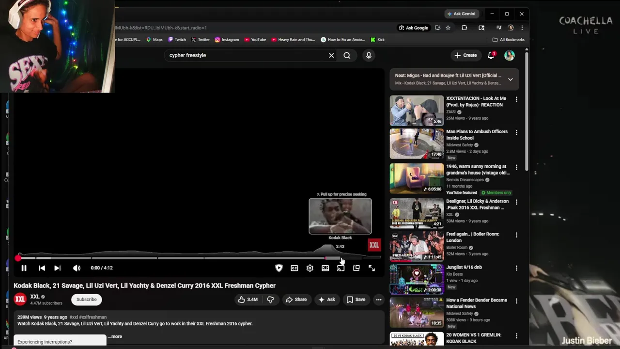This screenshot has height=349, width=620.
Task: Open options for Fred again Boiler Room video
Action: (x=516, y=235)
